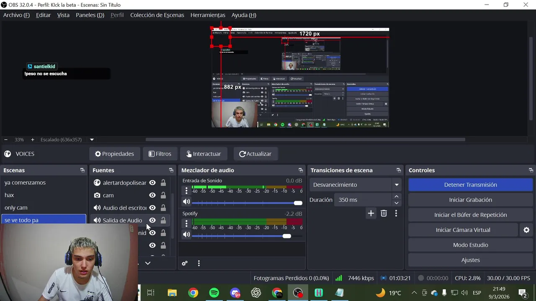Screen dimensions: 536x301
Task: Click Iniciar Grabación button
Action: [x=471, y=200]
